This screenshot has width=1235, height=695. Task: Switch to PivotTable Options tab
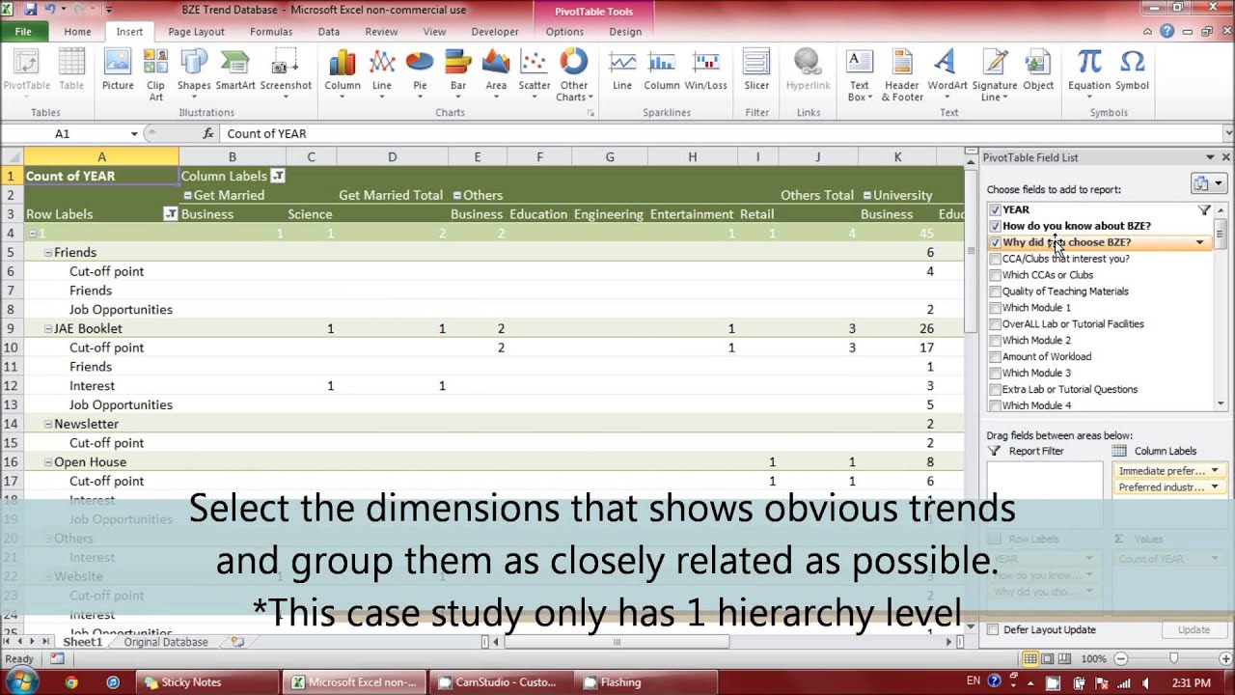[564, 32]
